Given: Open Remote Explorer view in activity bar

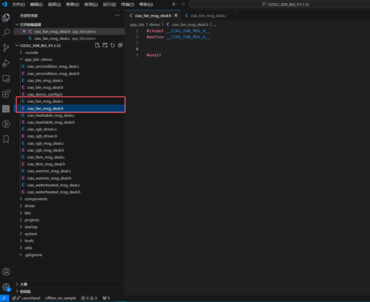Looking at the screenshot, I should [6, 78].
